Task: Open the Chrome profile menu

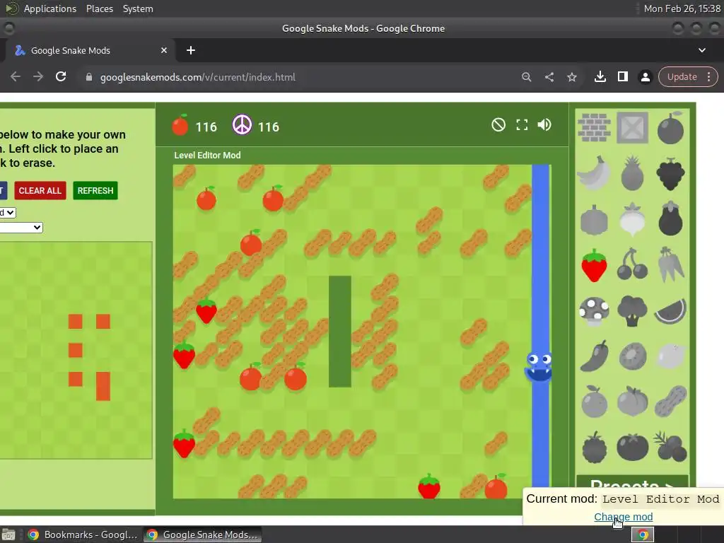Action: tap(645, 77)
